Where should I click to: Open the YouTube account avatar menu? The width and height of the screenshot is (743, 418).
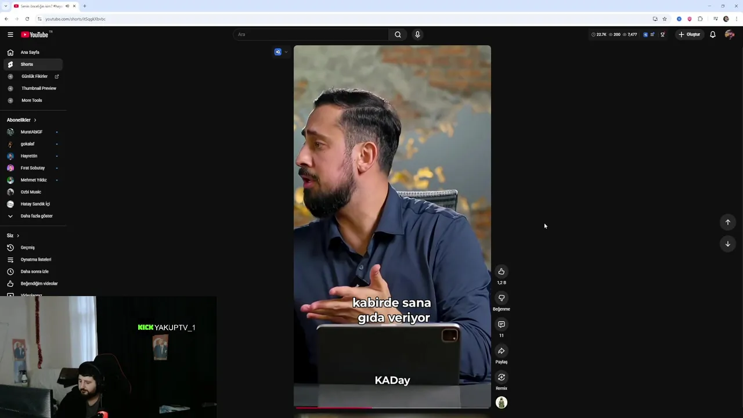730,34
